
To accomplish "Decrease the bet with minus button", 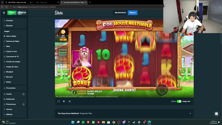I will point(151,90).
